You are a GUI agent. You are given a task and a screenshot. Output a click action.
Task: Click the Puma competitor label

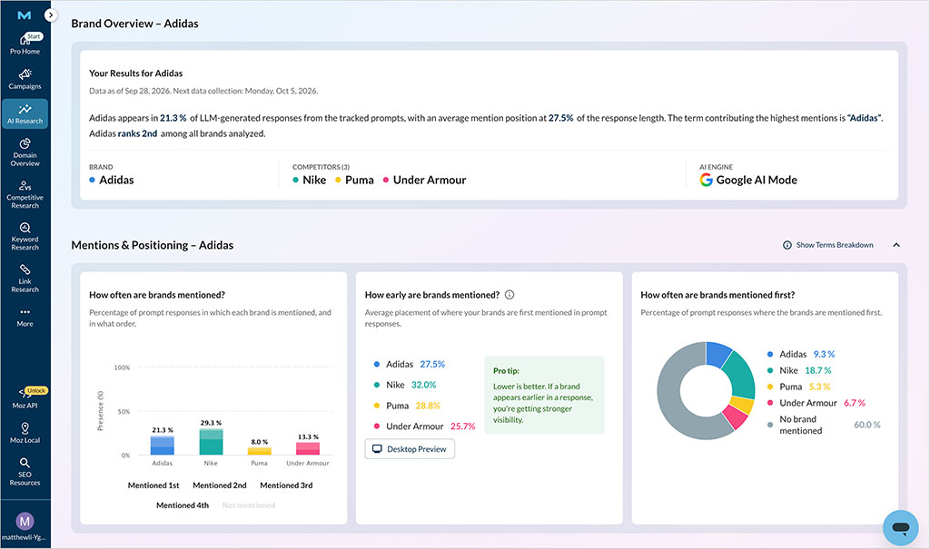(355, 180)
